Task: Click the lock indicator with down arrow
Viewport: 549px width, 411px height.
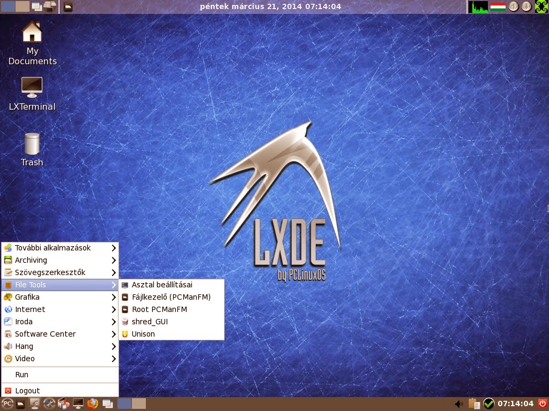Action: click(526, 6)
